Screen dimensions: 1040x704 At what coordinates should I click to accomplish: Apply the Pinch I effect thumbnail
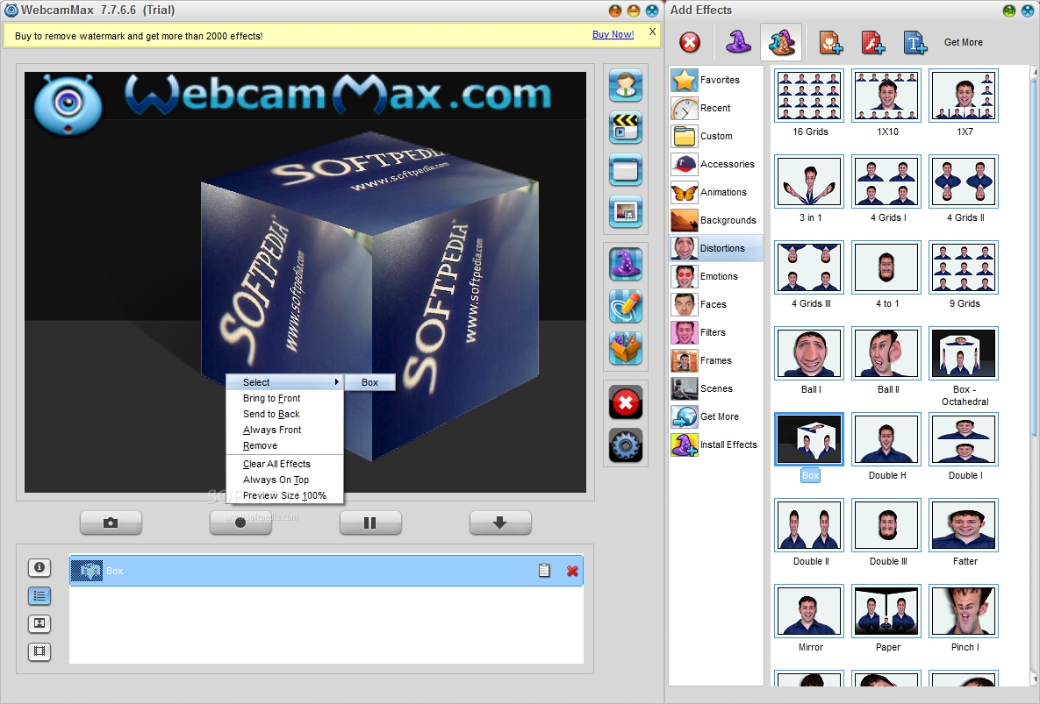coord(964,610)
